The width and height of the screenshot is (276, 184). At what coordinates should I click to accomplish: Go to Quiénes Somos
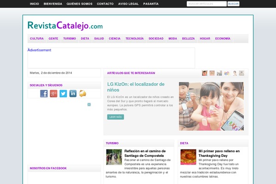tap(80, 4)
